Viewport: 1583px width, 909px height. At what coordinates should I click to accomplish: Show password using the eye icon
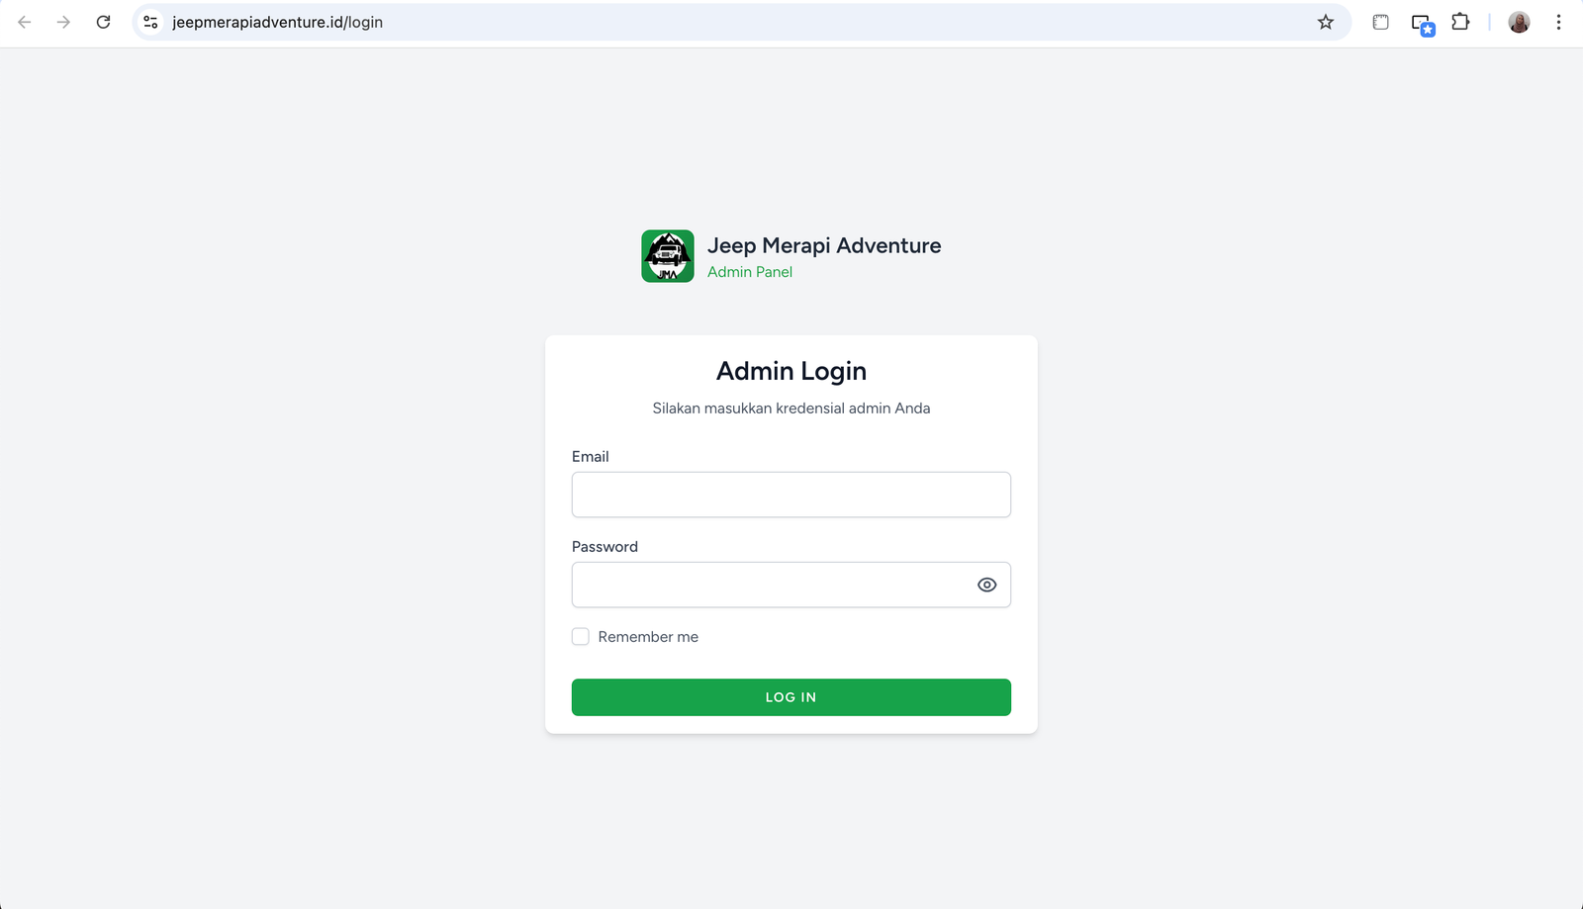pos(986,585)
